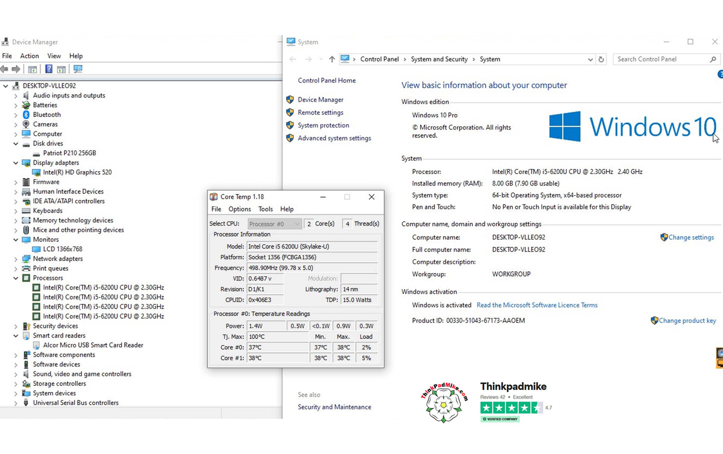Open the Action menu in Device Manager
This screenshot has height=454, width=723.
pyautogui.click(x=30, y=56)
